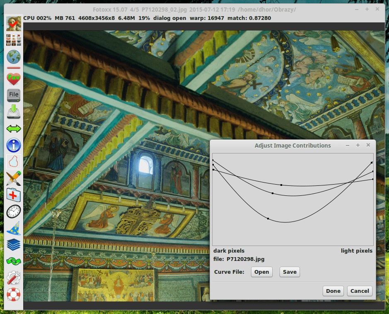
Task: Click the Fotoxx main window title text
Action: [x=194, y=10]
